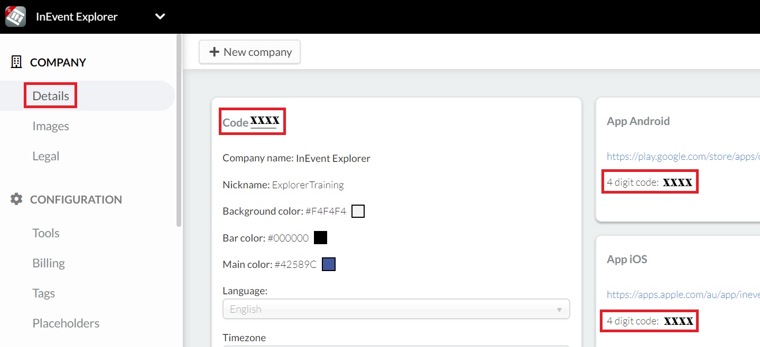Open the Google Play store link
760x347 pixels.
click(683, 156)
